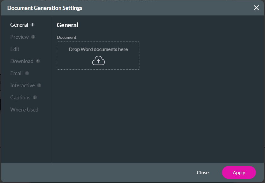Click the "Drop Word documents here" text

tap(98, 49)
